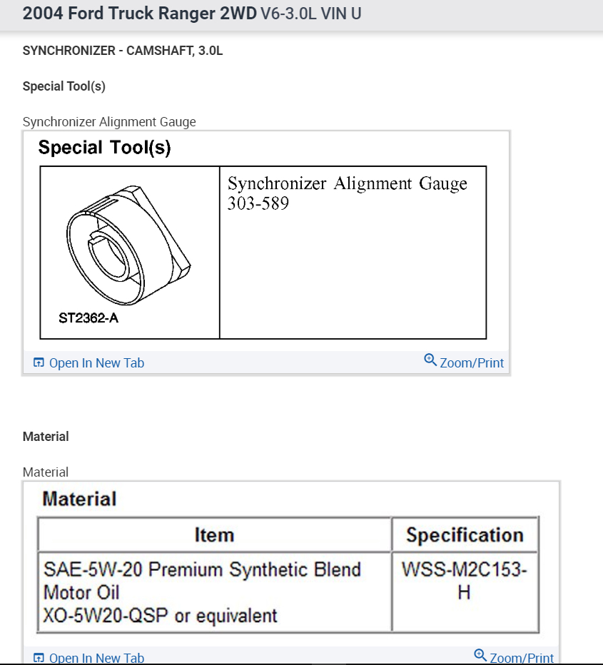Click the Synchronizer Alignment Gauge caption text
The image size is (603, 665).
tap(109, 122)
